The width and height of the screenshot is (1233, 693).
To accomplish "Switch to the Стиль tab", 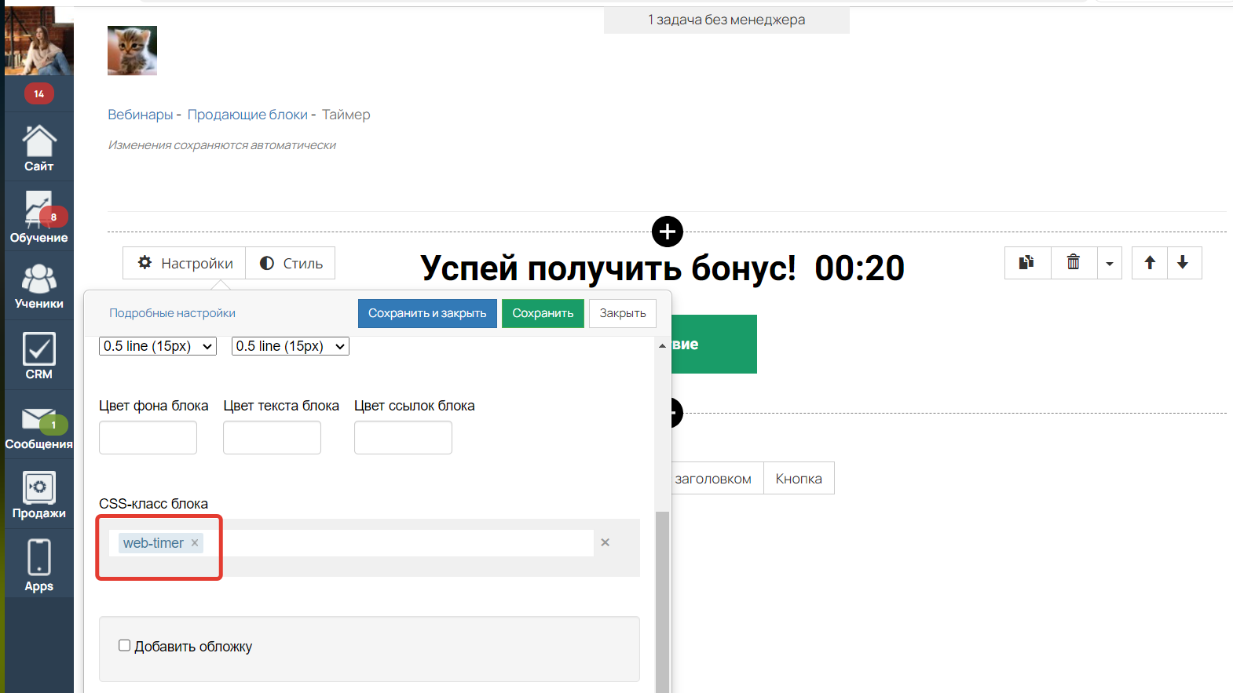I will point(291,264).
